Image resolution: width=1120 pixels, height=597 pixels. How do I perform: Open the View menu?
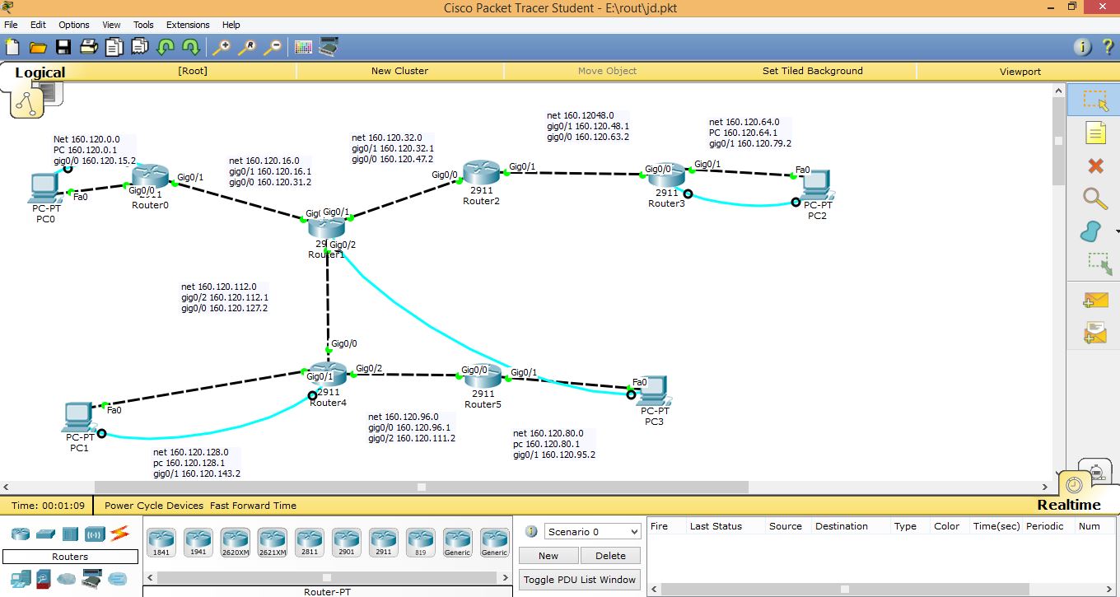(x=111, y=25)
